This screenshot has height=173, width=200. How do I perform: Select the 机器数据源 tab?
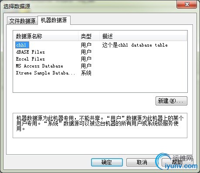coord(54,20)
